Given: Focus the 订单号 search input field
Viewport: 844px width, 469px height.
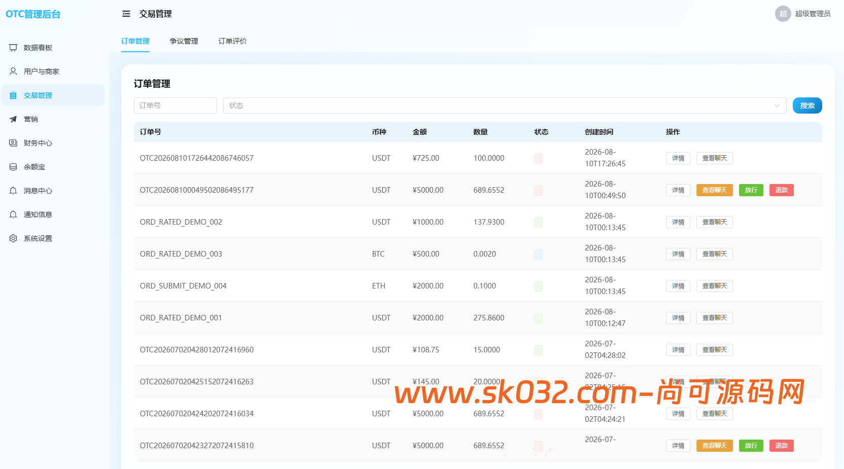Looking at the screenshot, I should 175,105.
